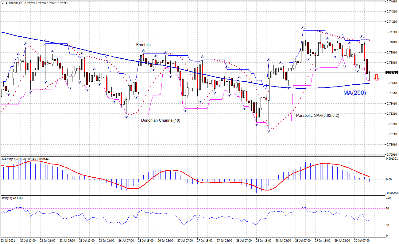
Task: Click the MACD(12,26,9) subwindow label
Action: [x=12, y=159]
